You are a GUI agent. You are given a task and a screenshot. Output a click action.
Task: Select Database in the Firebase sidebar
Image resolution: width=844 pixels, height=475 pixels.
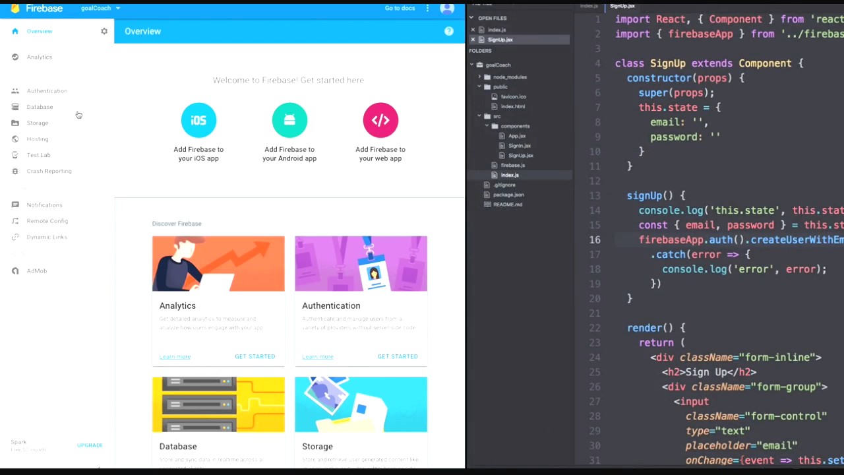point(40,107)
